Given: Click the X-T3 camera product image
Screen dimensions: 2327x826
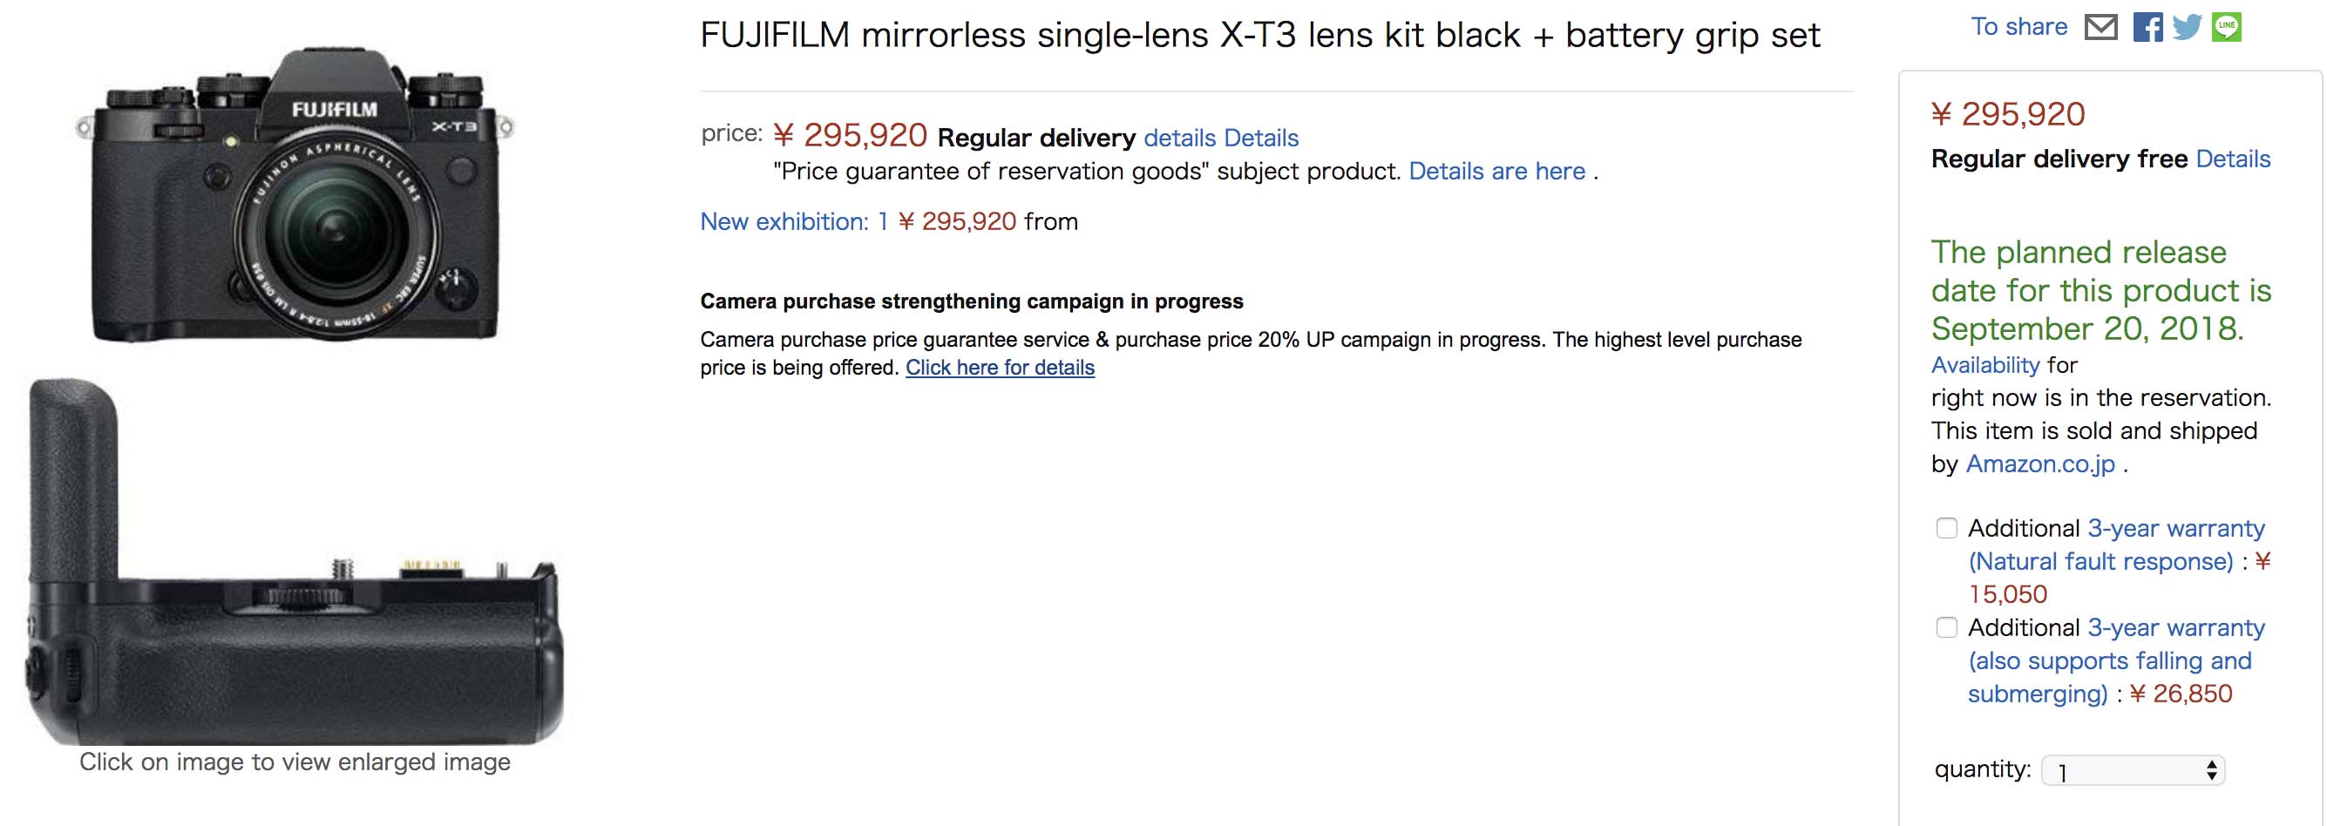Looking at the screenshot, I should (295, 196).
